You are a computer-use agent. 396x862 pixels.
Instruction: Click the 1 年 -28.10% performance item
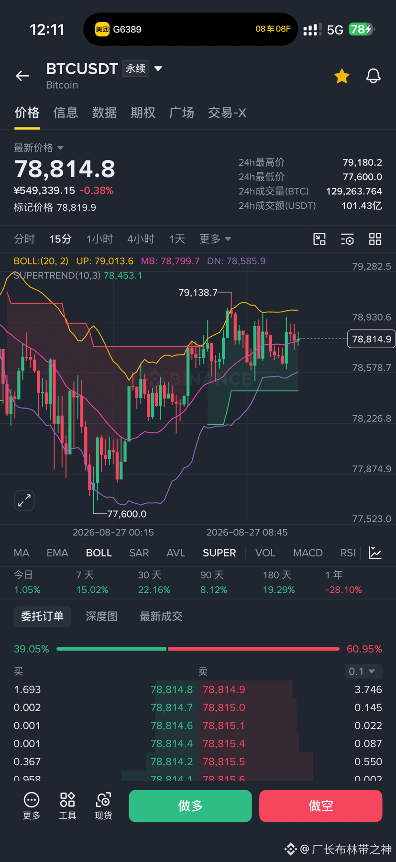pyautogui.click(x=343, y=582)
